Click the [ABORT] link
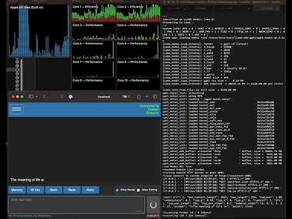This screenshot has height=219, width=292. click(153, 216)
